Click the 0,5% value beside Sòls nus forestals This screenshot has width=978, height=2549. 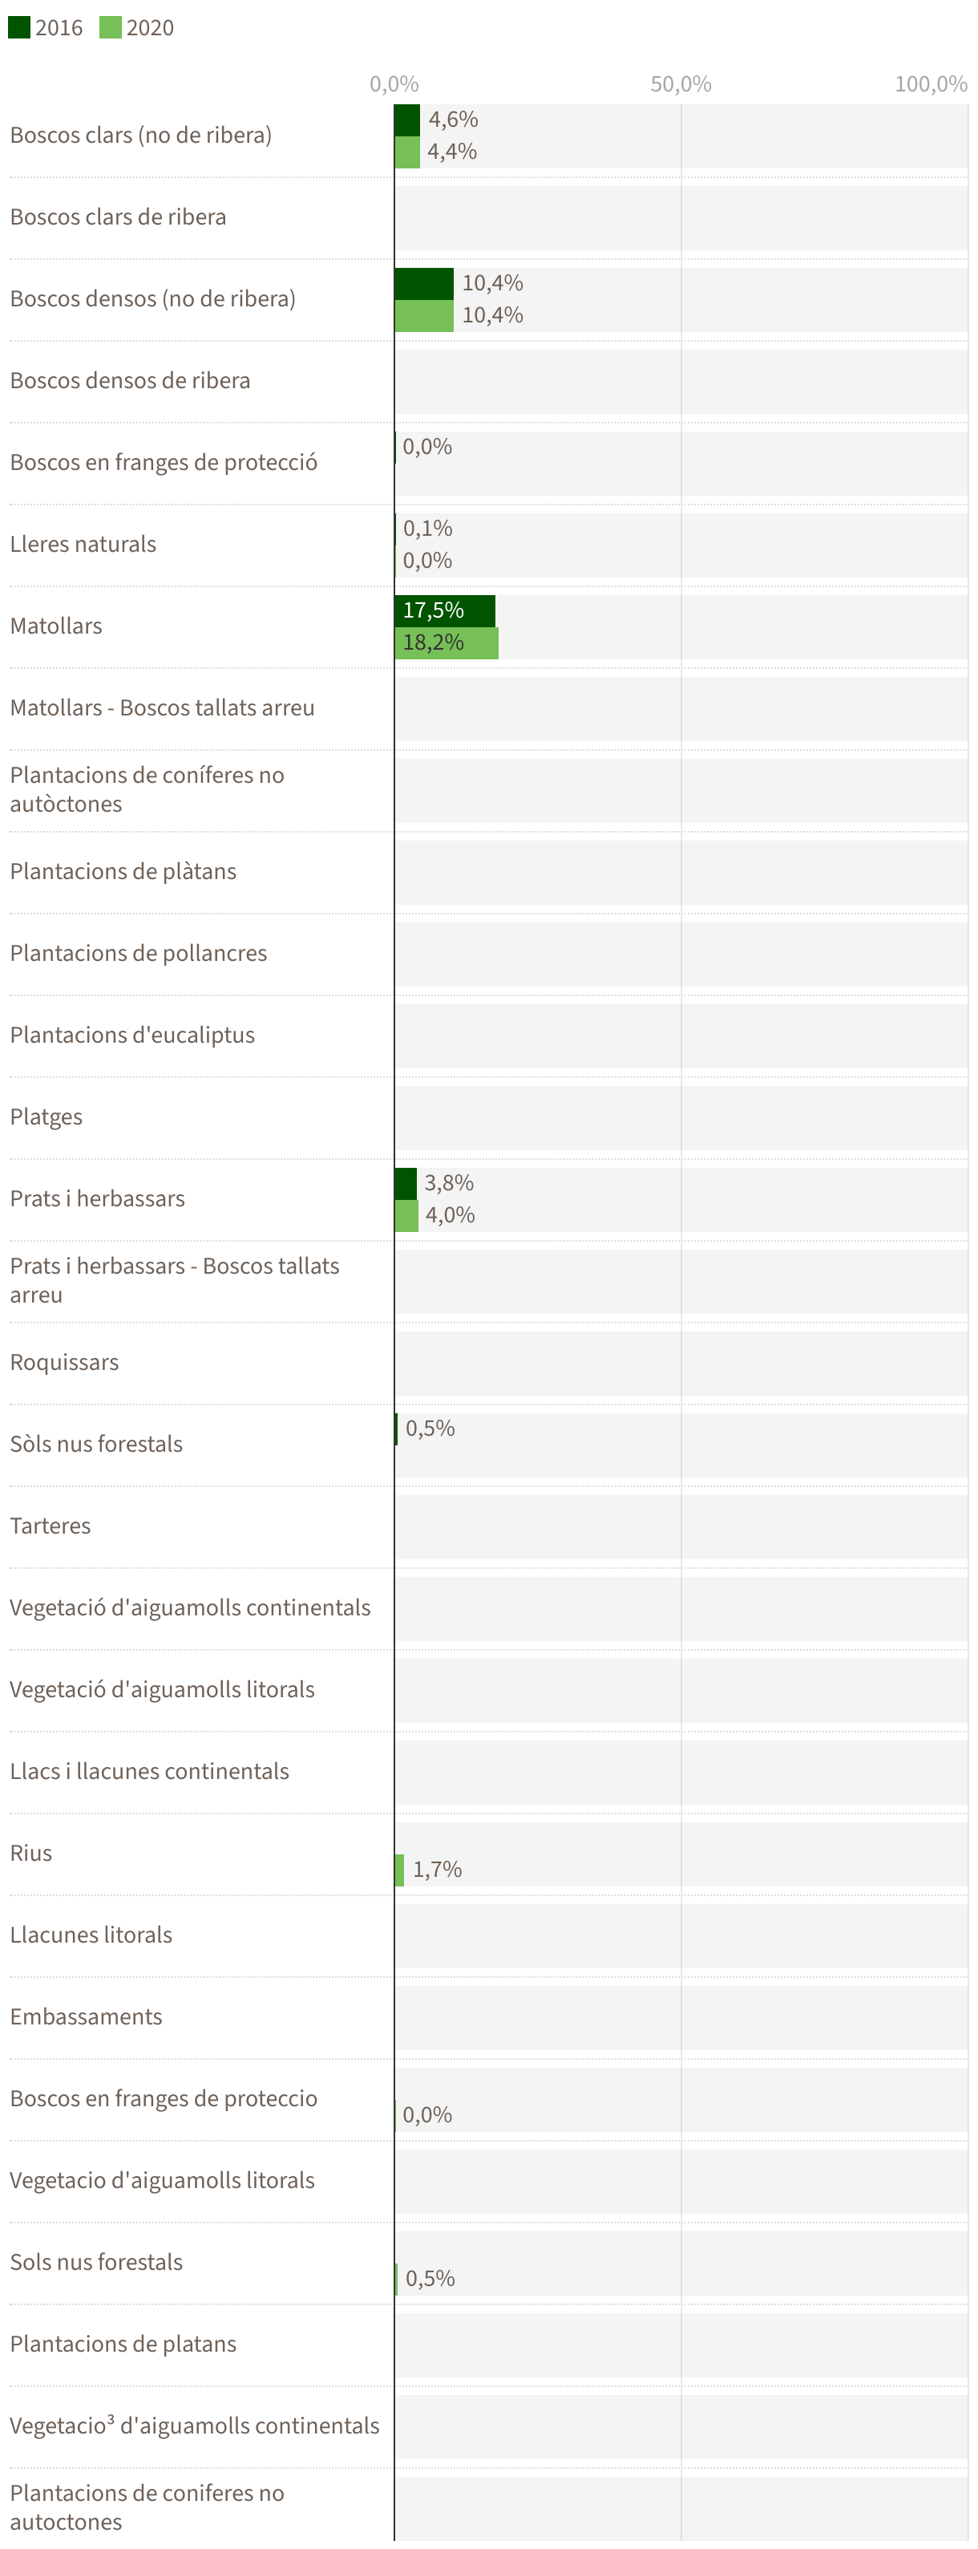pyautogui.click(x=430, y=1428)
